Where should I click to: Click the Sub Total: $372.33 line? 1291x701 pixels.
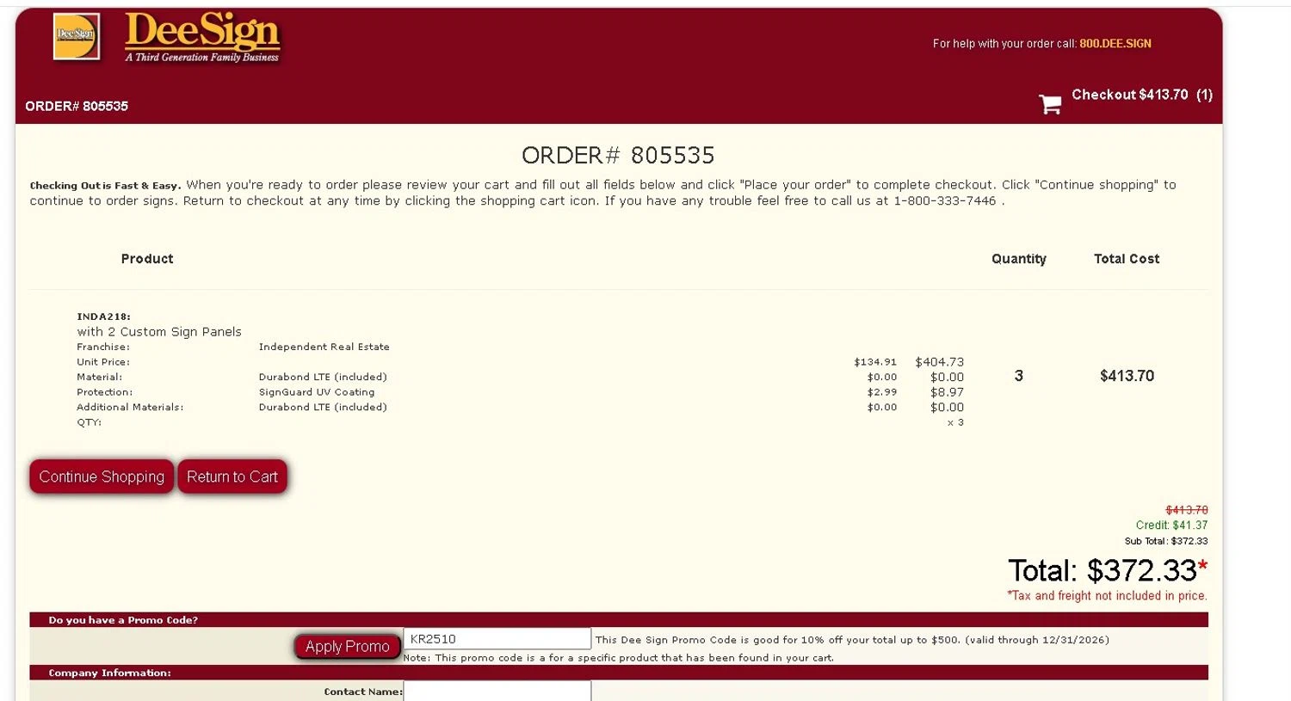tap(1166, 541)
